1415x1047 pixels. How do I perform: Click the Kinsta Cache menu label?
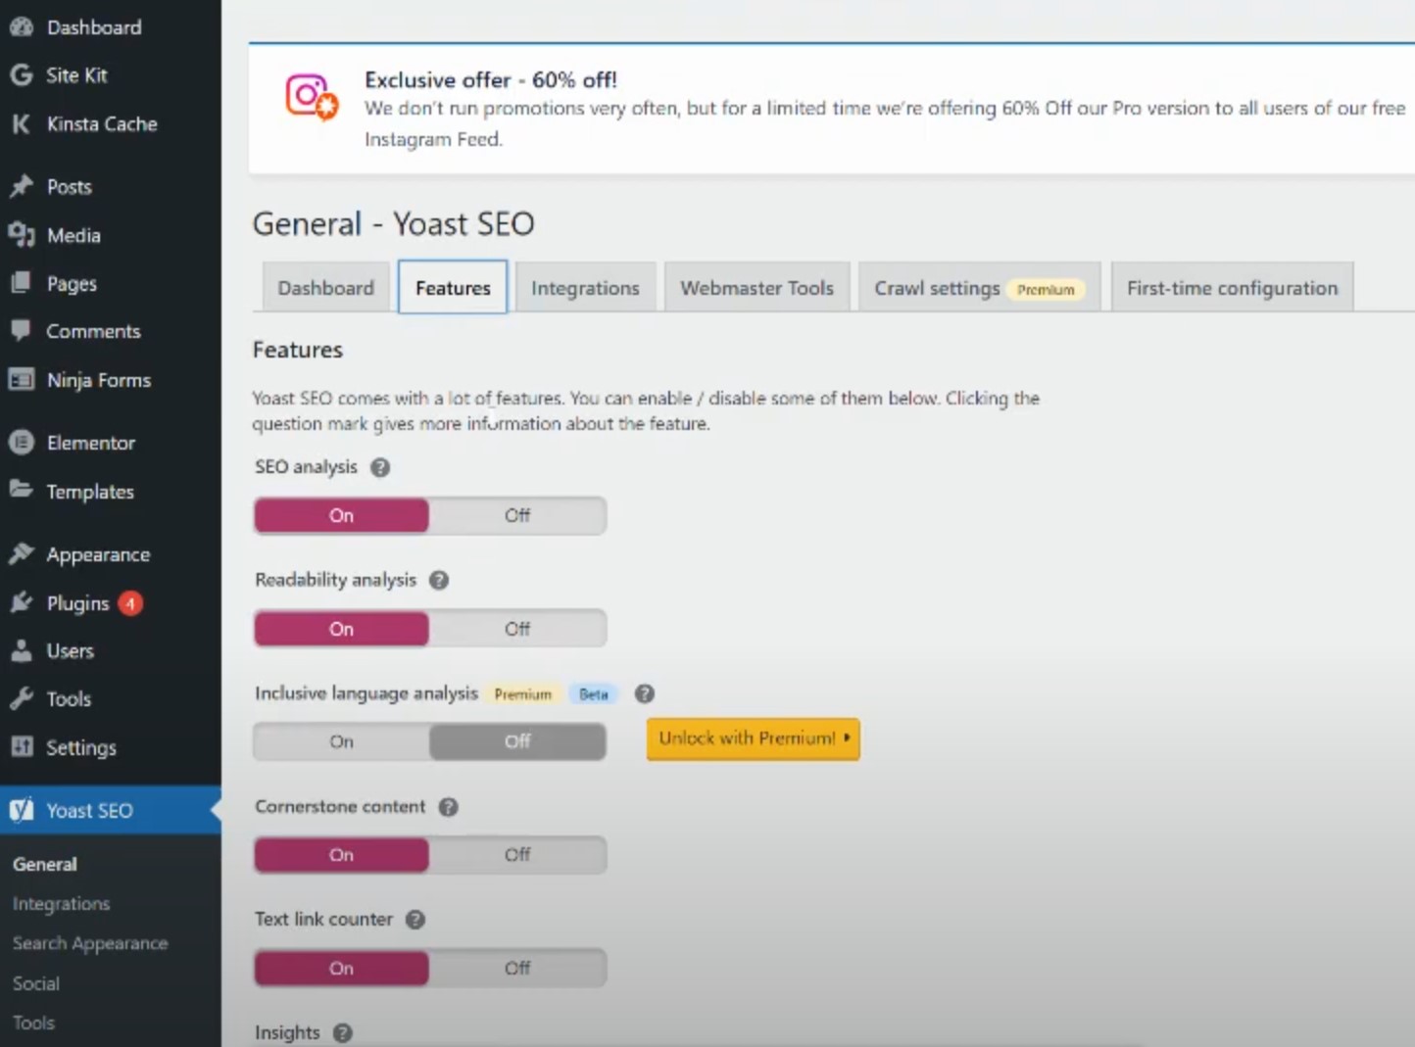pos(102,123)
